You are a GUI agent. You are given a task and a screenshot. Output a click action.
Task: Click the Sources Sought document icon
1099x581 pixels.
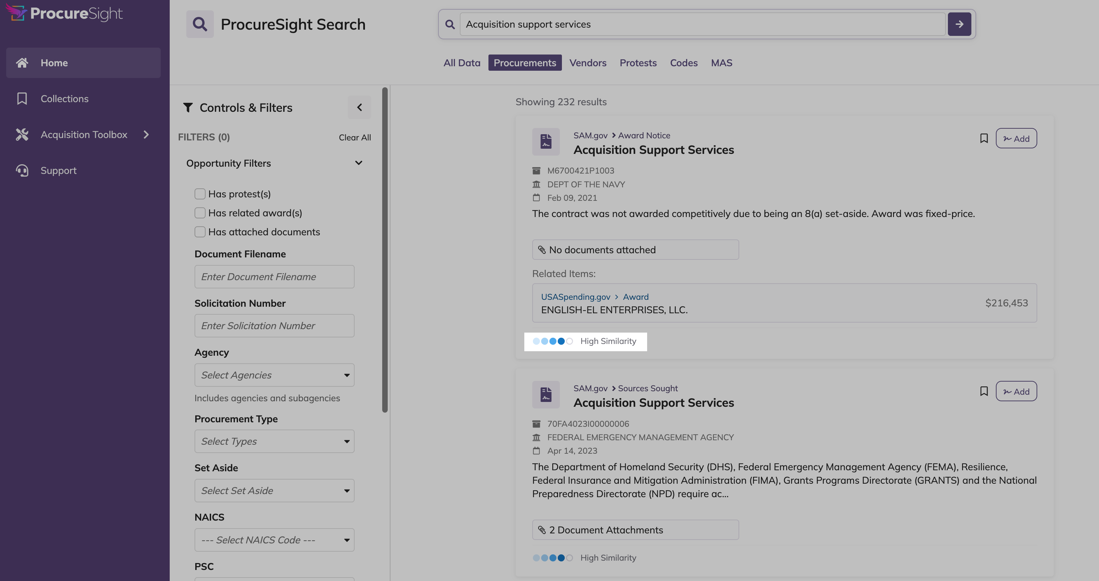[x=546, y=395]
